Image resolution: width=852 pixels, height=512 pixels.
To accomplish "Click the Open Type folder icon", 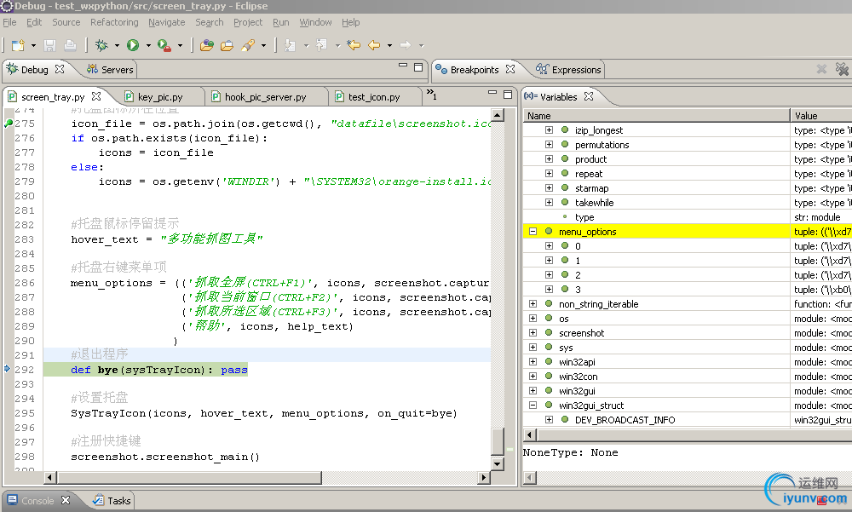I will click(x=206, y=45).
